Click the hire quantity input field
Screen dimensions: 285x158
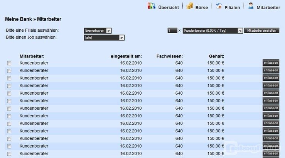point(172,31)
